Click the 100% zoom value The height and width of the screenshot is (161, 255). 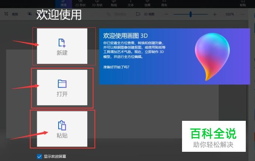(x=230, y=14)
